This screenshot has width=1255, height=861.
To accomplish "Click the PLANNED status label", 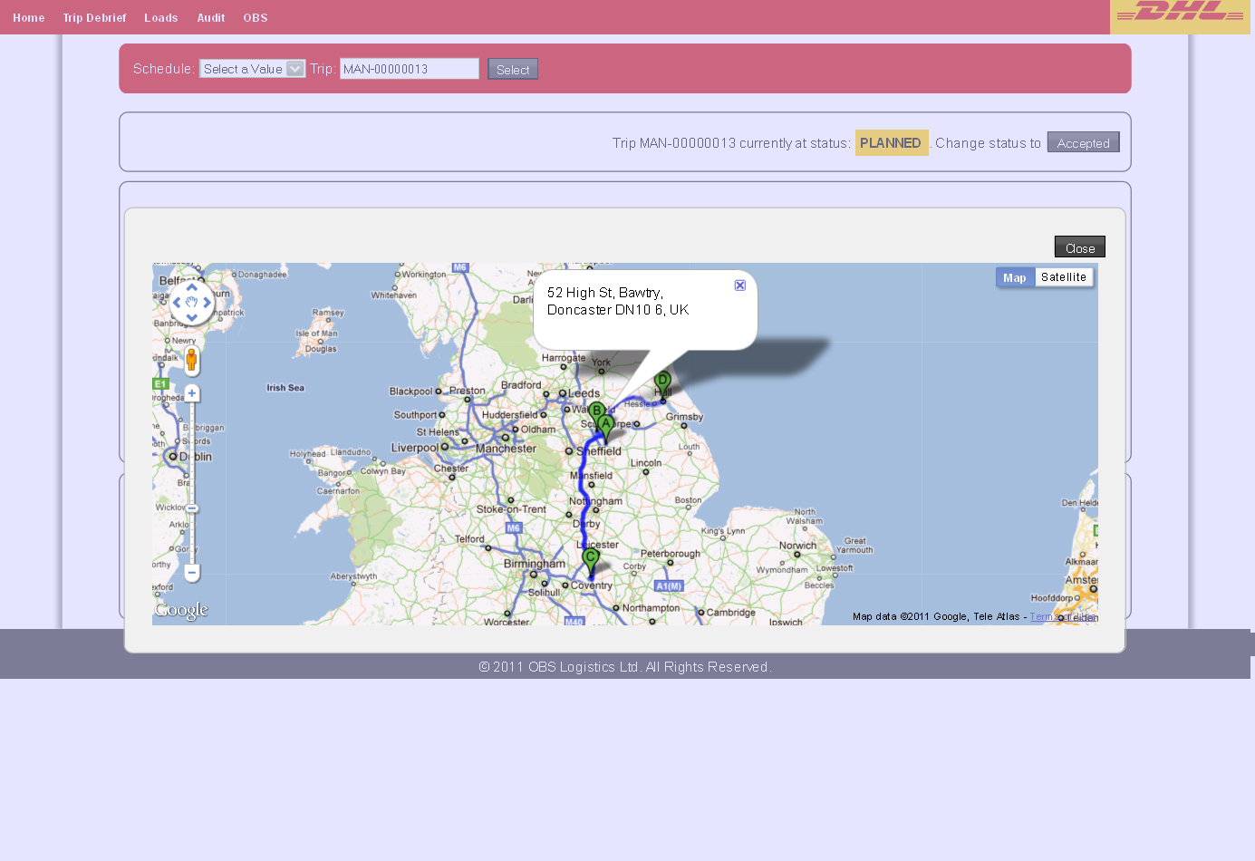I will click(891, 143).
